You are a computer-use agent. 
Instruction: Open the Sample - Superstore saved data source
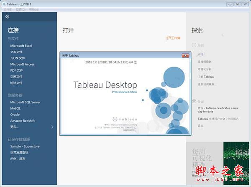[x=25, y=147]
